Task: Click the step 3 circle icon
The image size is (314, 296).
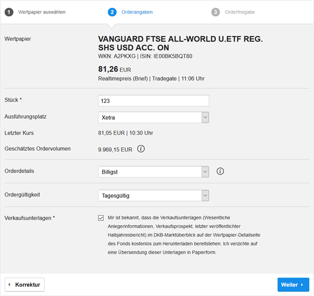Action: (215, 12)
